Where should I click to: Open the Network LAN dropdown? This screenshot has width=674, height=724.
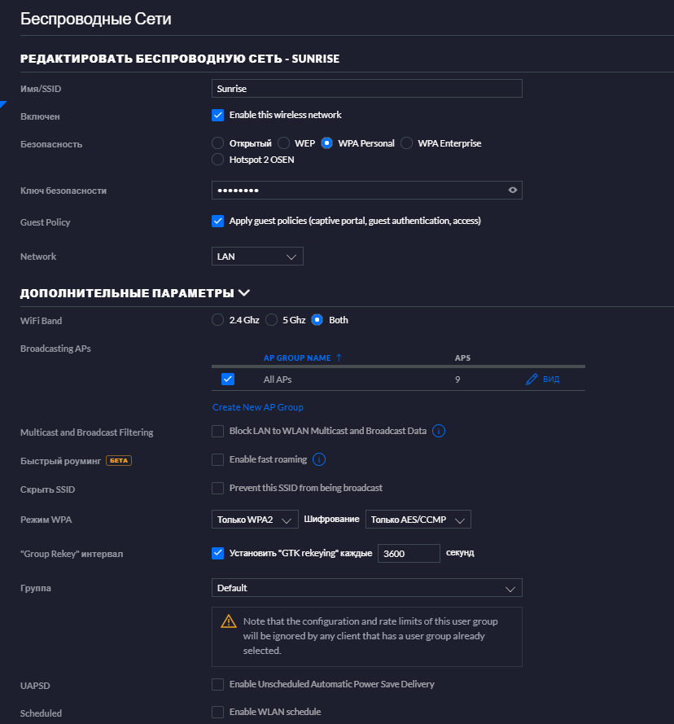[257, 257]
